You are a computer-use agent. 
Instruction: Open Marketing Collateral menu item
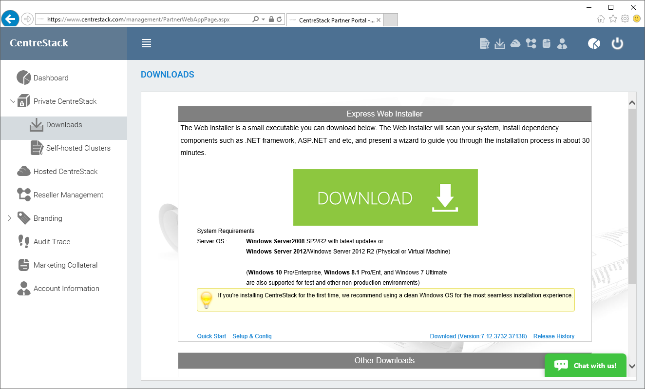pyautogui.click(x=66, y=265)
